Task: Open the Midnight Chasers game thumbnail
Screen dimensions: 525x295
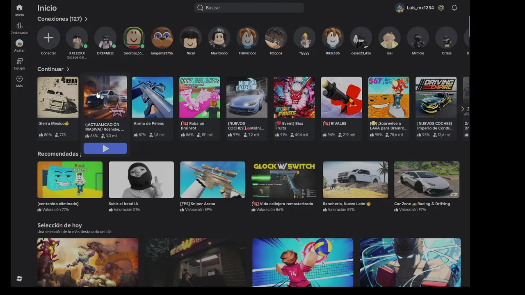Action: coord(247,97)
